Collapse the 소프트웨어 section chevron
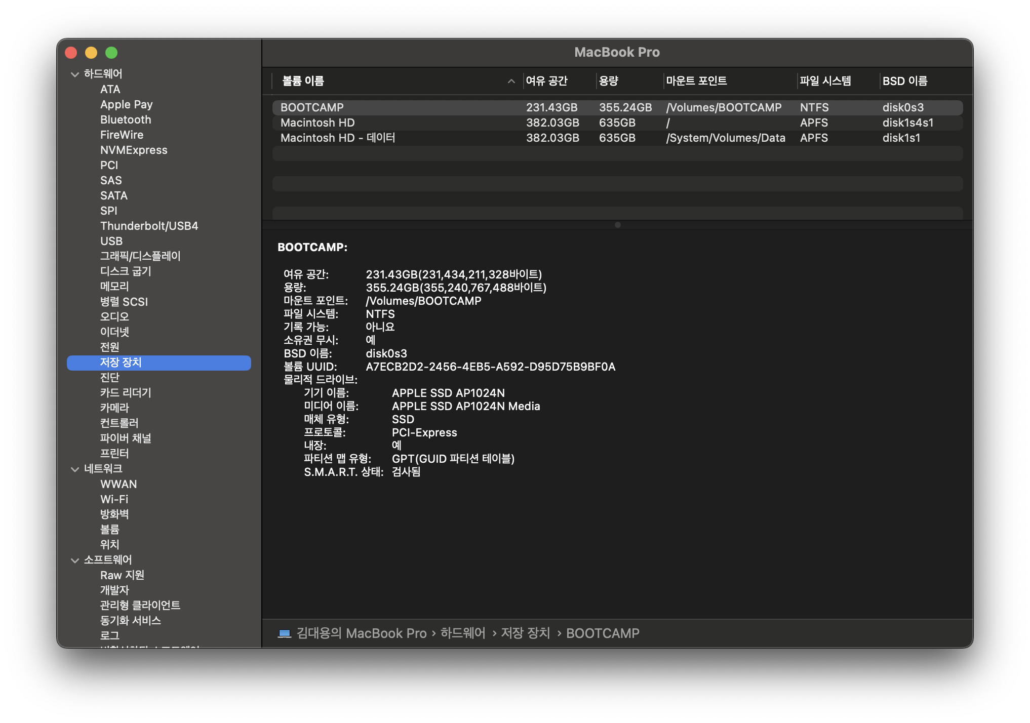 point(75,560)
